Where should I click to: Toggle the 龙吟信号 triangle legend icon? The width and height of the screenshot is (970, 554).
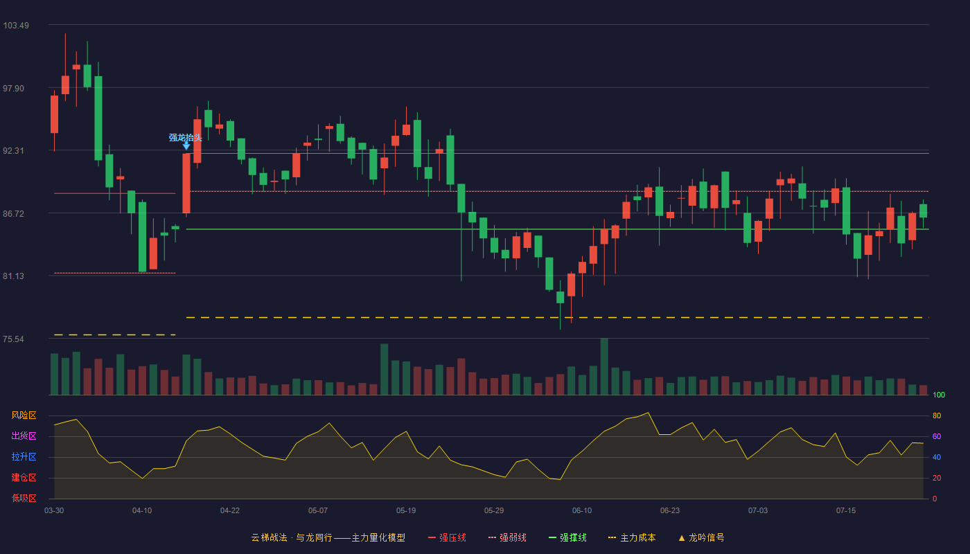pyautogui.click(x=682, y=538)
